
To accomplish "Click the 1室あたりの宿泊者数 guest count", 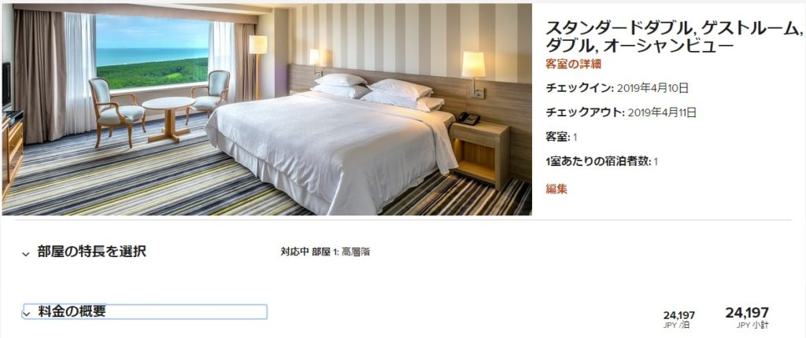I will tap(601, 162).
